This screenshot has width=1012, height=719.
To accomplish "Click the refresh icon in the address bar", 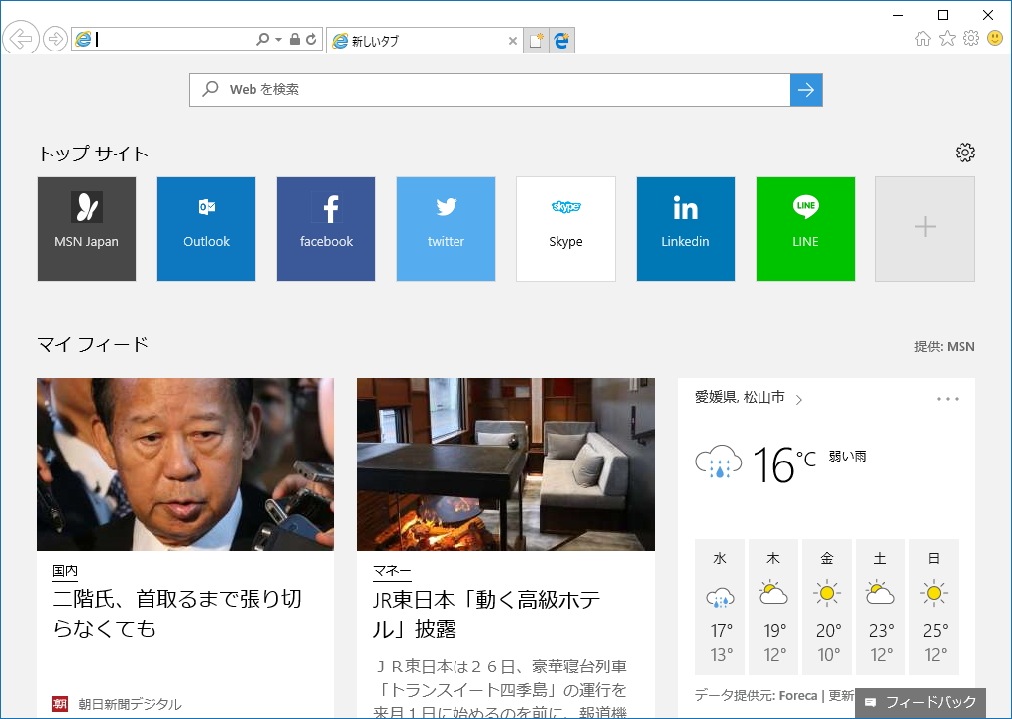I will tap(309, 38).
